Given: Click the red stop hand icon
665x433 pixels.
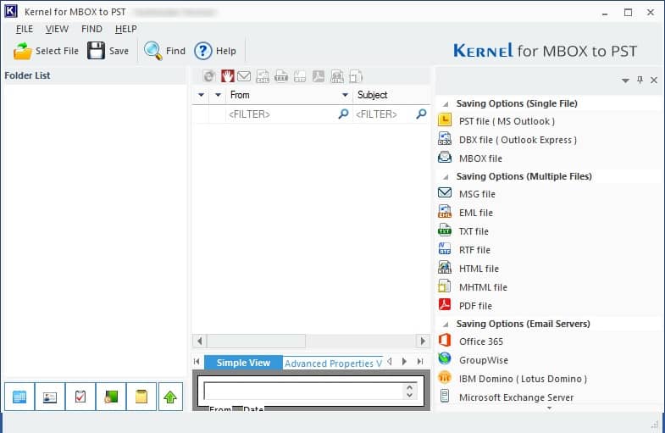Looking at the screenshot, I should [x=227, y=76].
